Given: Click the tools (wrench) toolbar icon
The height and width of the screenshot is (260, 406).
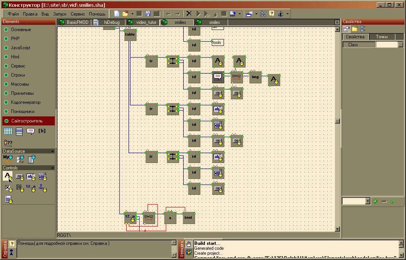Looking at the screenshot, I should (x=263, y=14).
